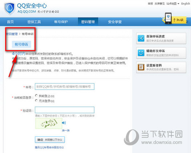Open 查询申诉进度 card
The image size is (191, 153).
click(x=161, y=39)
